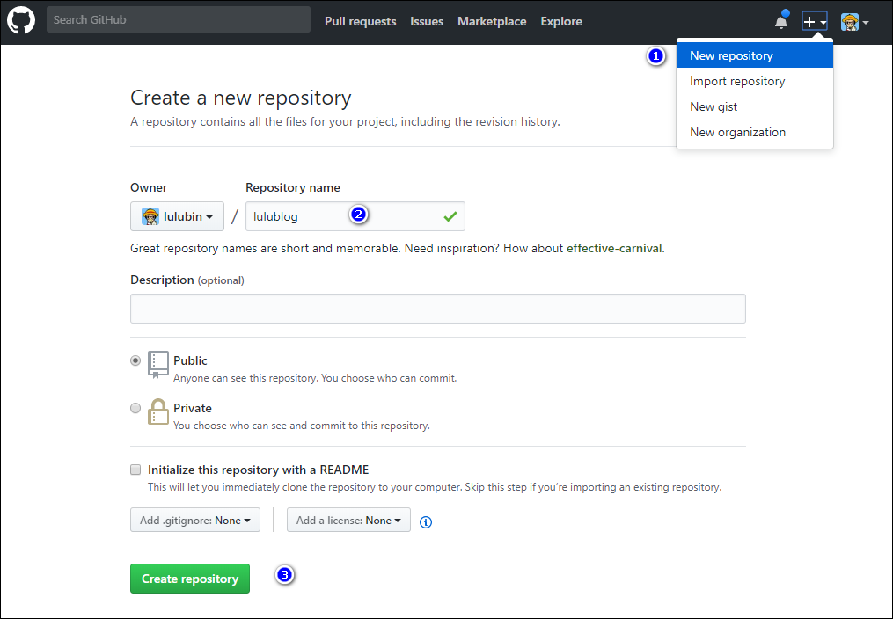
Task: Click the Owner label text
Action: tap(149, 188)
